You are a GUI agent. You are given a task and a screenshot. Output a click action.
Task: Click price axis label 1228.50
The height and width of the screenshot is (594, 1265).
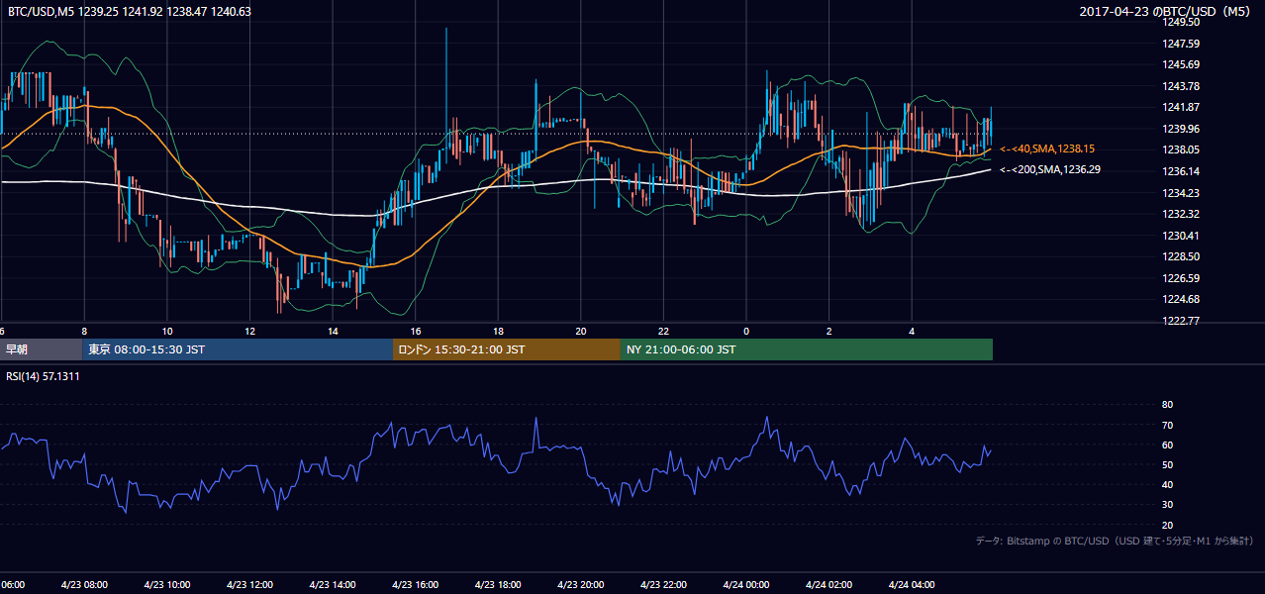1180,256
